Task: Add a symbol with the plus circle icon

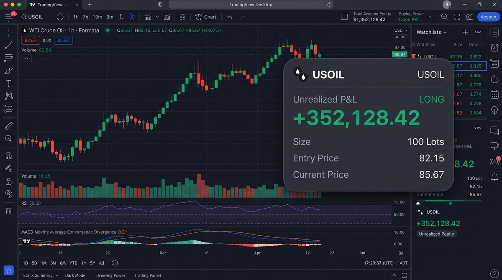Action: 60,17
